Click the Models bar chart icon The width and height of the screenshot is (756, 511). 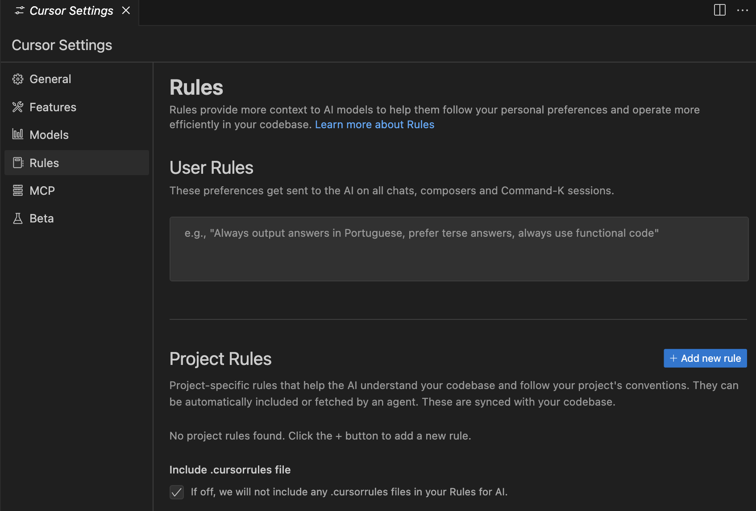point(18,134)
